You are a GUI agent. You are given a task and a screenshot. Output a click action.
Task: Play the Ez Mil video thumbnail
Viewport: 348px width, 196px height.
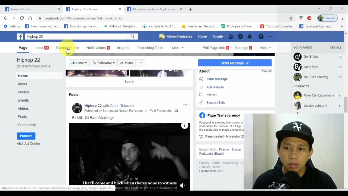[129, 157]
